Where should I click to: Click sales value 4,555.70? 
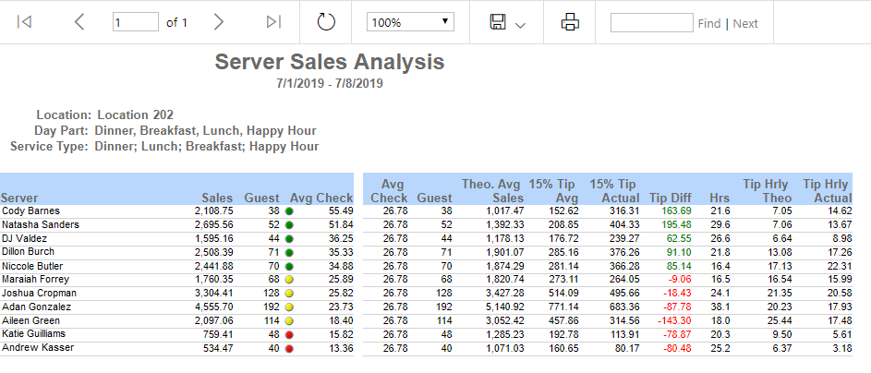[214, 307]
